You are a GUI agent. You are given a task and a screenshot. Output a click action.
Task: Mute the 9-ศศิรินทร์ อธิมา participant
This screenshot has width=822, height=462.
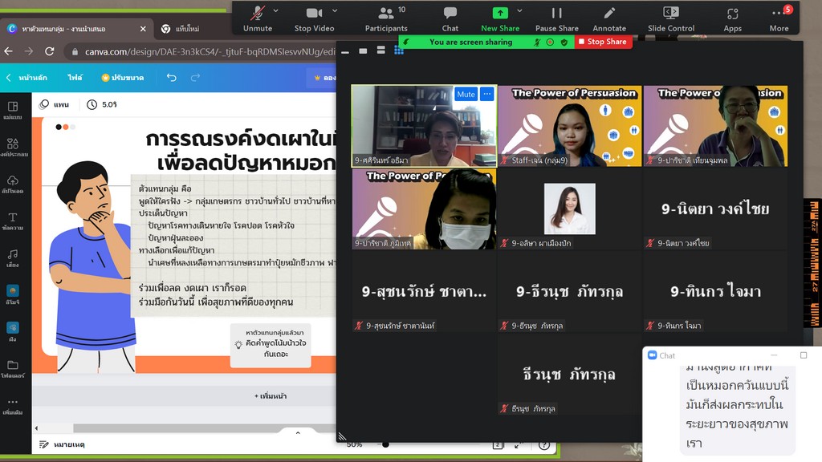click(466, 95)
